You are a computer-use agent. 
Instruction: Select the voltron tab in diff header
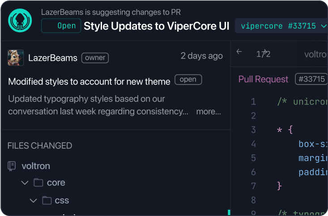(x=316, y=55)
